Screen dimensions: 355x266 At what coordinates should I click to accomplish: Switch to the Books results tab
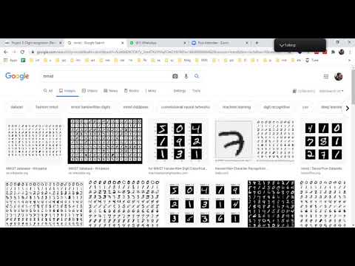(132, 91)
